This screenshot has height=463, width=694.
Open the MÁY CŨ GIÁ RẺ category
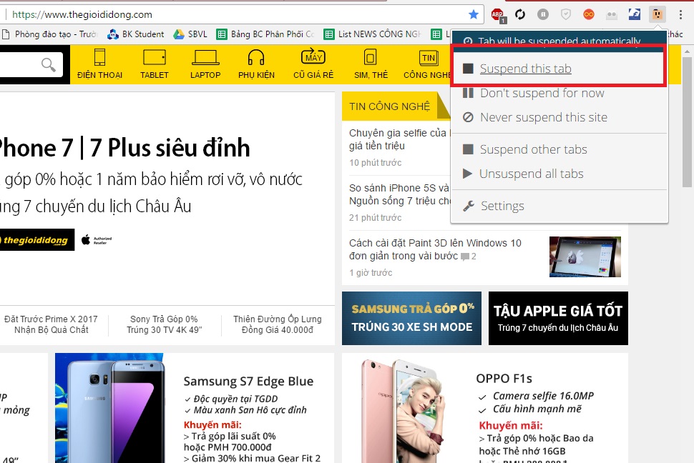click(x=313, y=64)
